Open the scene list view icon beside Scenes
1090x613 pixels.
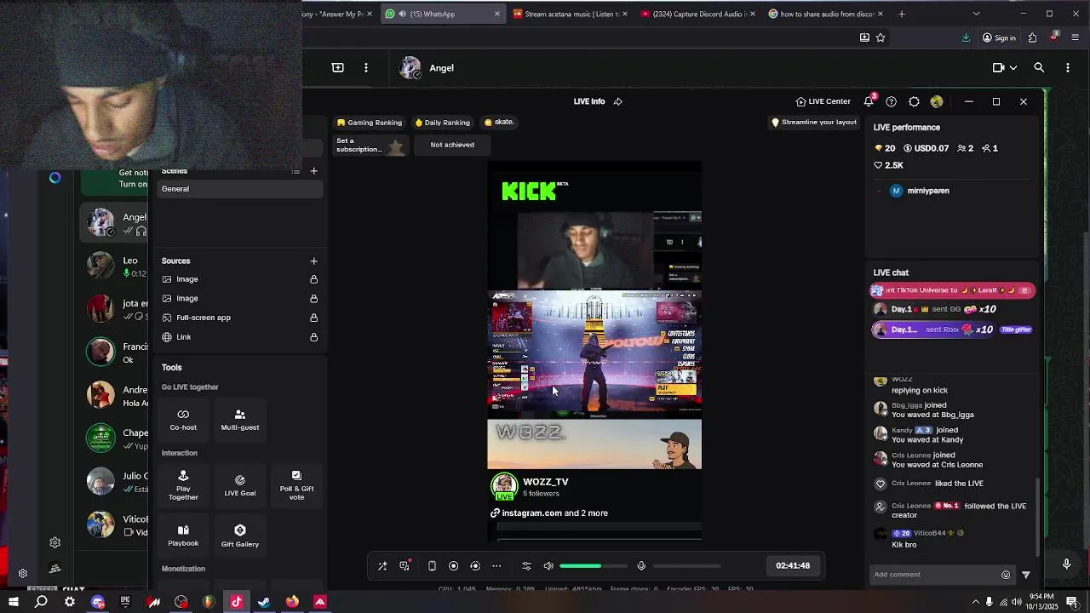pos(295,171)
